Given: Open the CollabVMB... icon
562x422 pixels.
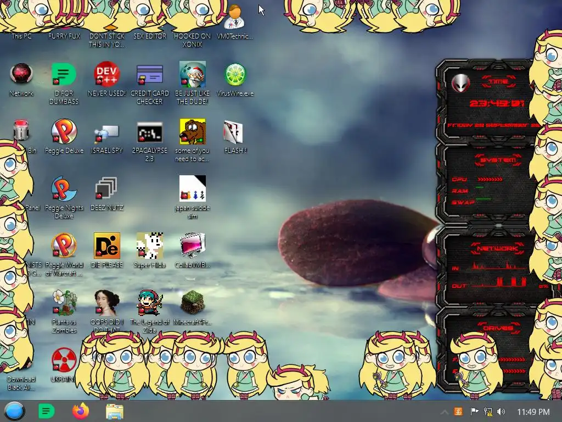Looking at the screenshot, I should [x=193, y=246].
